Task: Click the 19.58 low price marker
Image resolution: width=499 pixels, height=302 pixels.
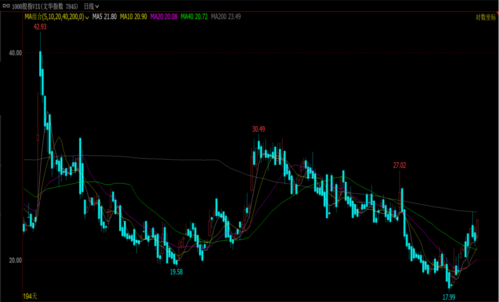Action: click(176, 272)
